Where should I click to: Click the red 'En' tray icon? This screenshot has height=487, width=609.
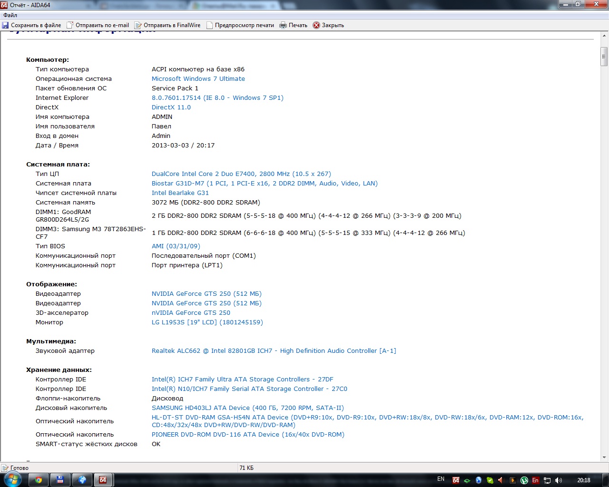tap(535, 480)
